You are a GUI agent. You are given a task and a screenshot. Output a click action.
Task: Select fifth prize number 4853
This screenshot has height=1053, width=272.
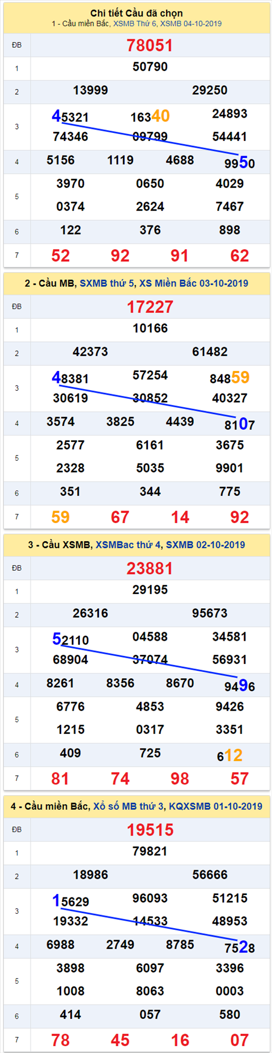(150, 707)
